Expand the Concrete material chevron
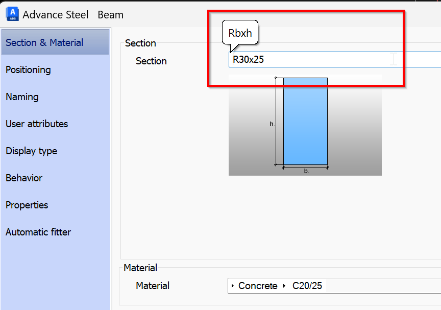Screen dimensions: 441x310 tap(233, 286)
